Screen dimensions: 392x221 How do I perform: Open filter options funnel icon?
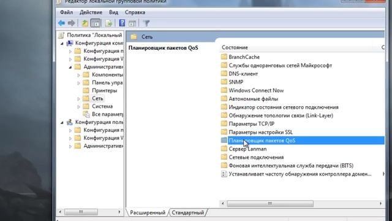tap(146, 23)
